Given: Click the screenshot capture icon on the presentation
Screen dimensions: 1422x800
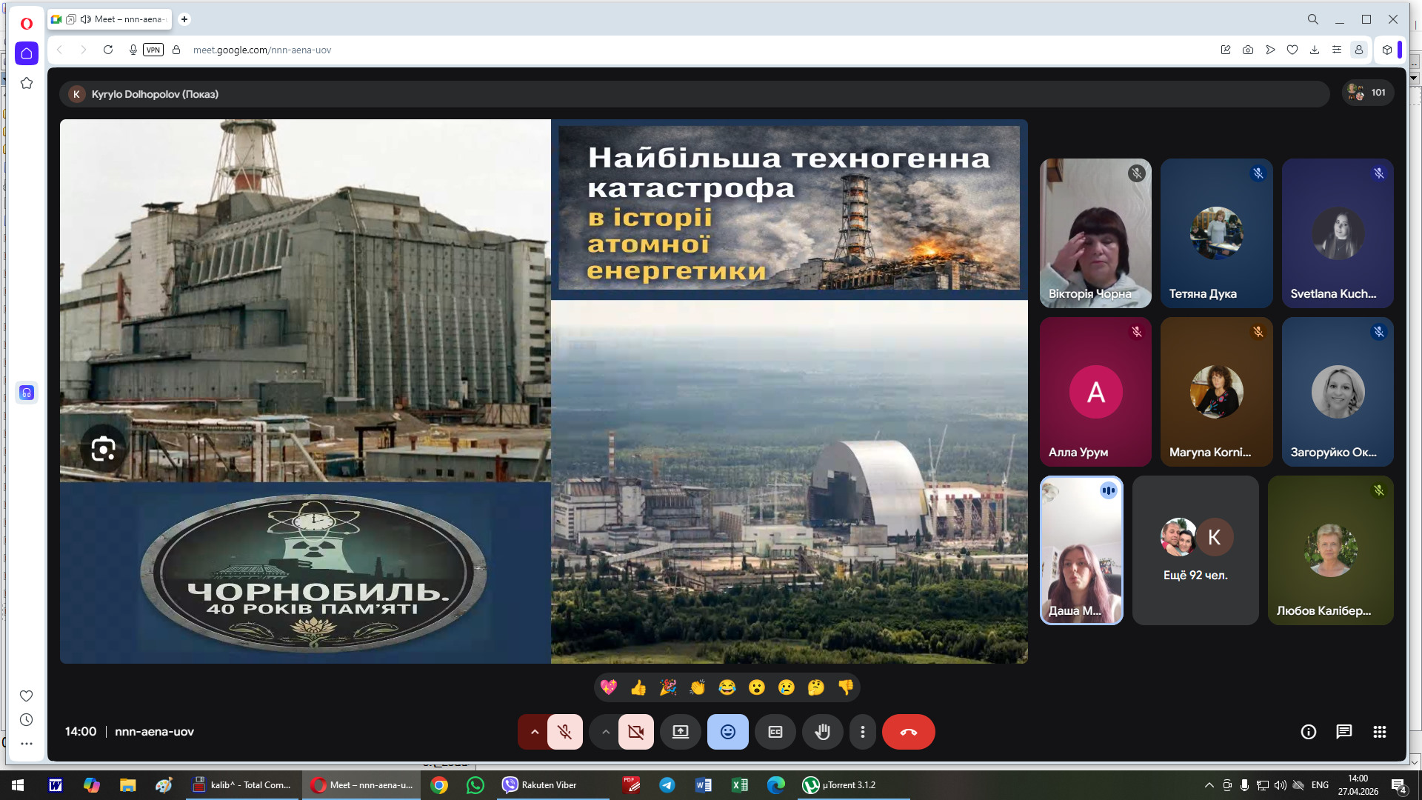Looking at the screenshot, I should click(x=103, y=448).
